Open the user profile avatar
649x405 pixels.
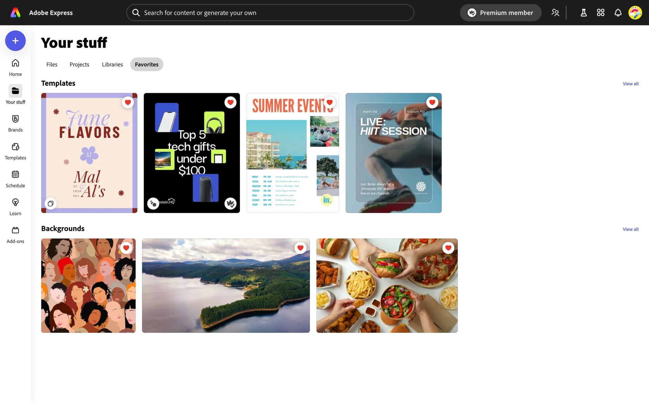(635, 13)
